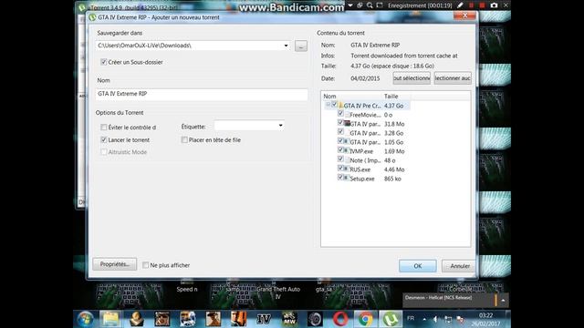The image size is (584, 328).
Task: Click the save path field C:\Users\OmarOuX-LiVe\Downloads\
Action: [x=193, y=46]
